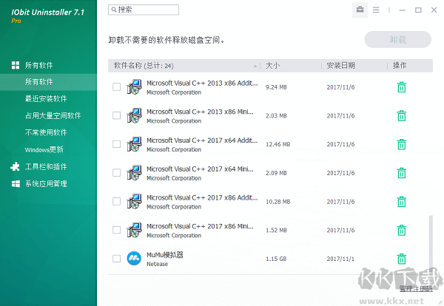The width and height of the screenshot is (444, 306).
Task: Uninstall Visual C++ 2017 x64 Additional via trash icon
Action: click(x=402, y=144)
